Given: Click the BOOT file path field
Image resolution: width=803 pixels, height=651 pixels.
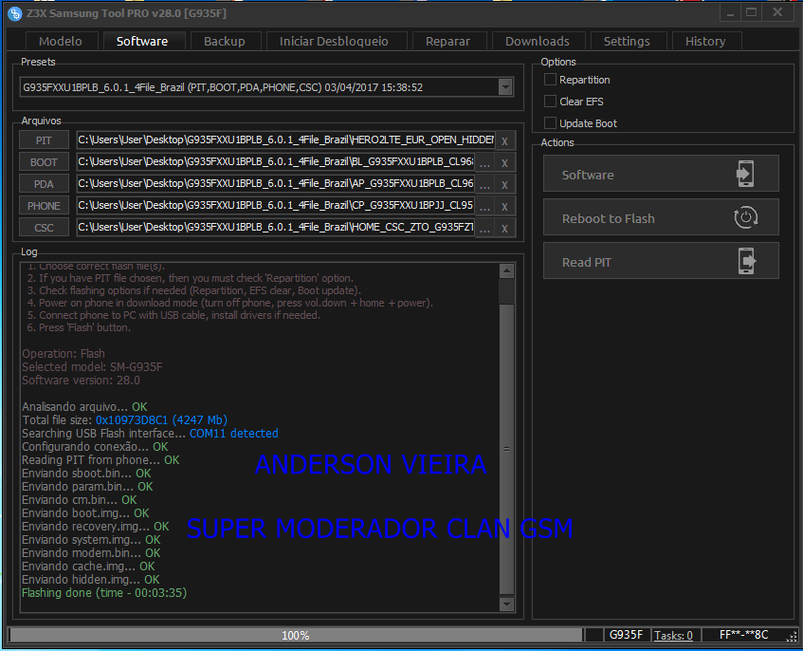Looking at the screenshot, I should [276, 162].
